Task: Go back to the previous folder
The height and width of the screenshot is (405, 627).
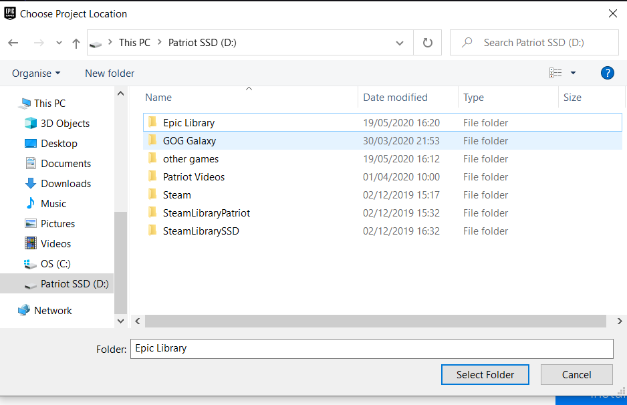Action: coord(13,43)
